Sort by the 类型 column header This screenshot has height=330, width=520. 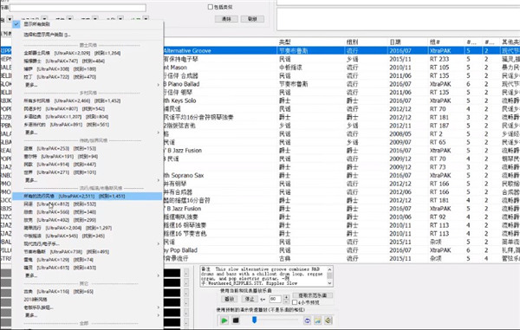(x=310, y=42)
